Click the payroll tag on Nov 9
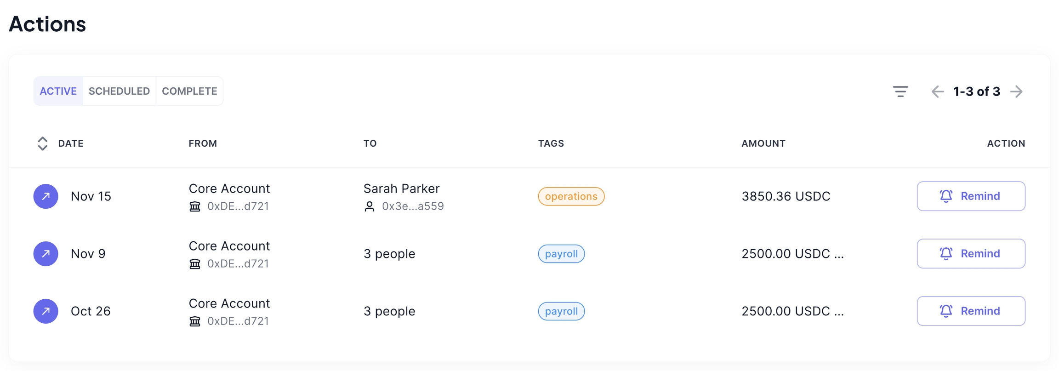Viewport: 1059px width, 371px height. click(x=561, y=254)
